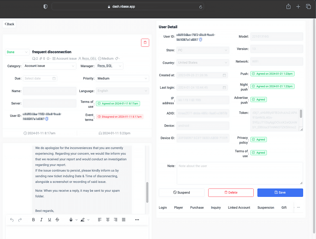Open the Priority Medium dropdown
The height and width of the screenshot is (239, 316).
coord(122,78)
